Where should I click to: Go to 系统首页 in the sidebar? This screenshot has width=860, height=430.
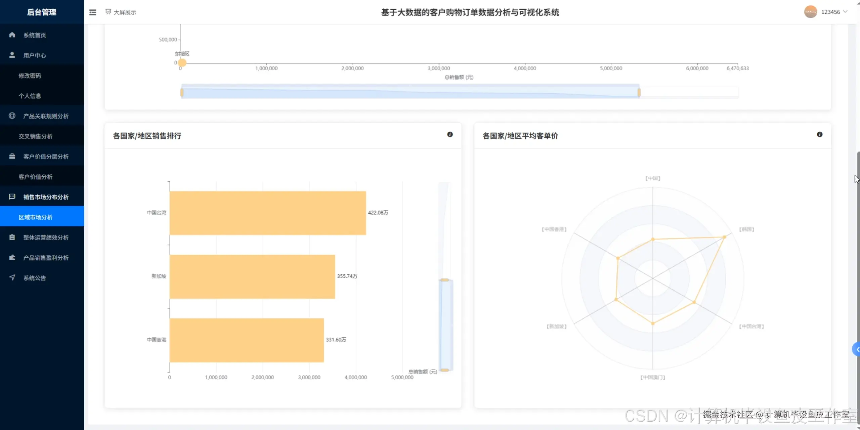coord(35,35)
